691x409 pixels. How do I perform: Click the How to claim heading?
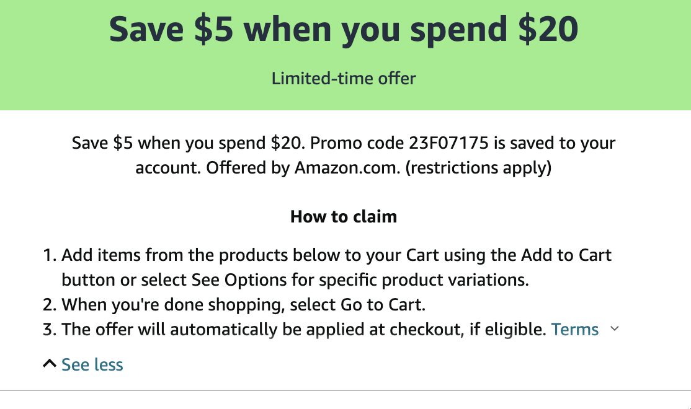[x=344, y=217]
